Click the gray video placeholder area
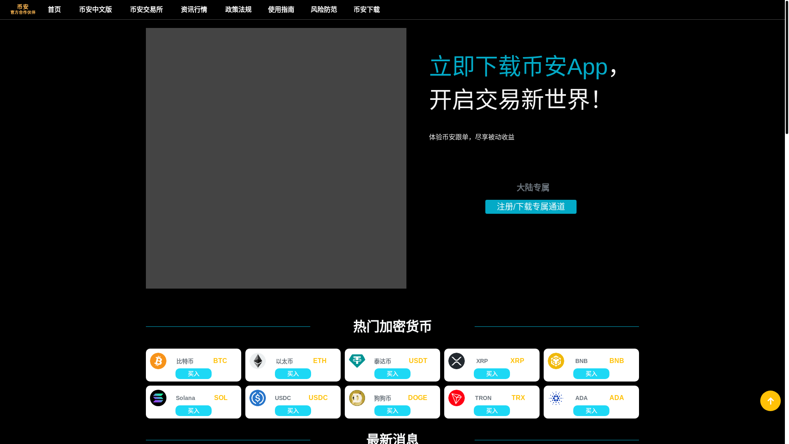789x444 pixels. point(276,158)
